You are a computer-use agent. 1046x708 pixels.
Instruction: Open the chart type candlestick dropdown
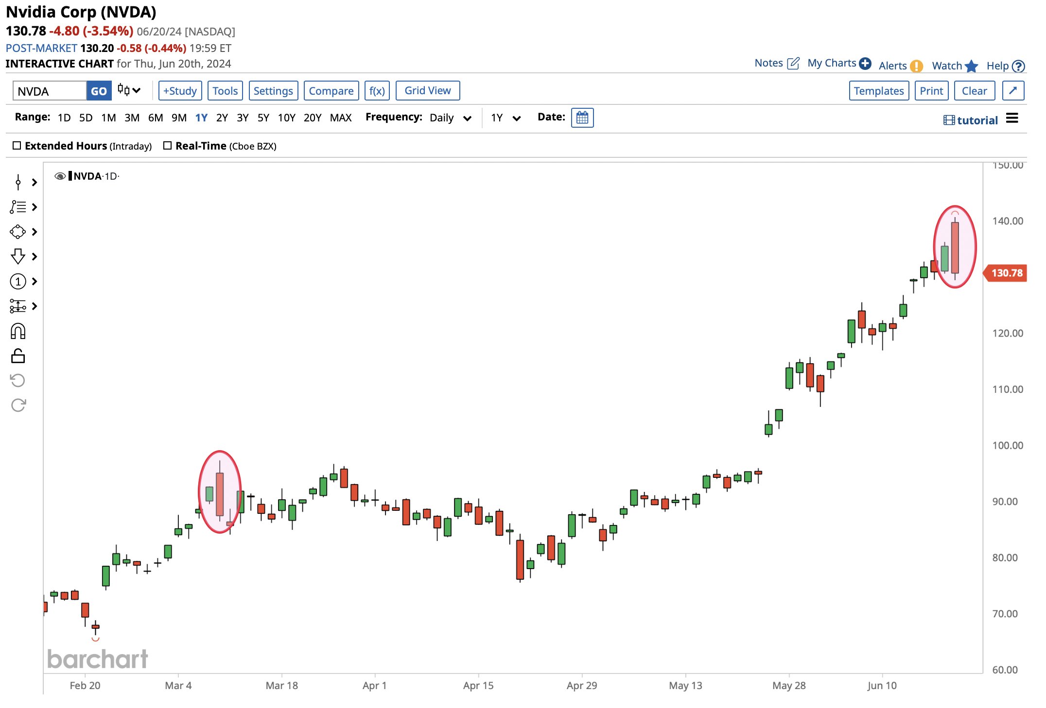(x=129, y=90)
